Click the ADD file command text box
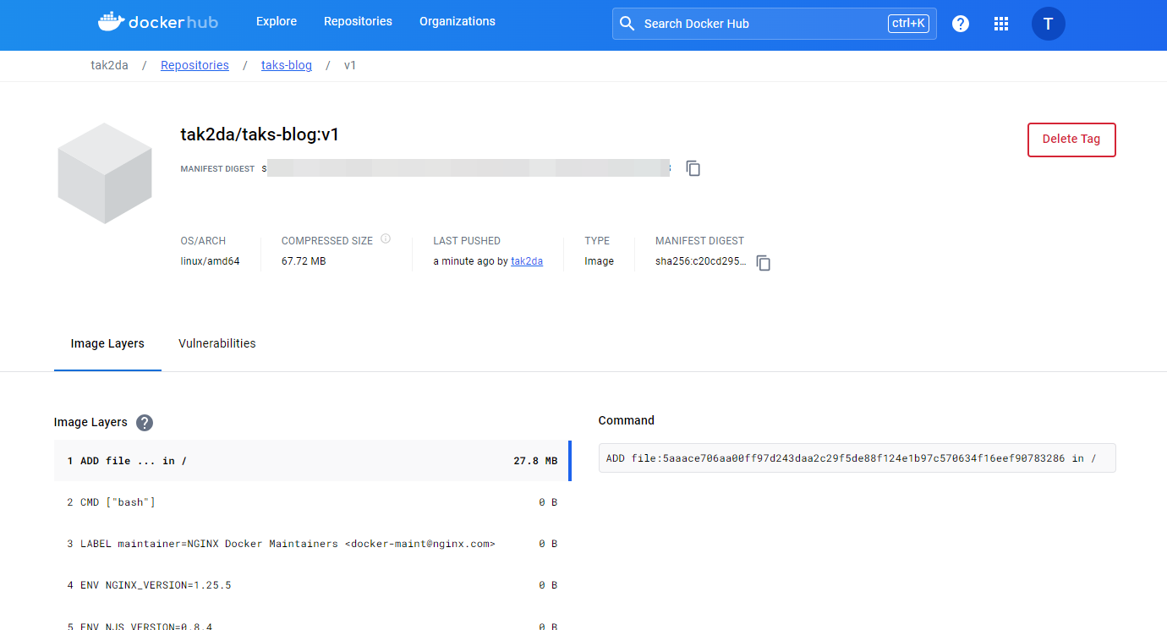The height and width of the screenshot is (630, 1167). pos(857,458)
